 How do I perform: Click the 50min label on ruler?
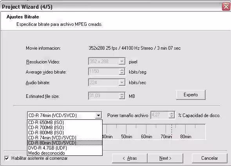(126, 137)
